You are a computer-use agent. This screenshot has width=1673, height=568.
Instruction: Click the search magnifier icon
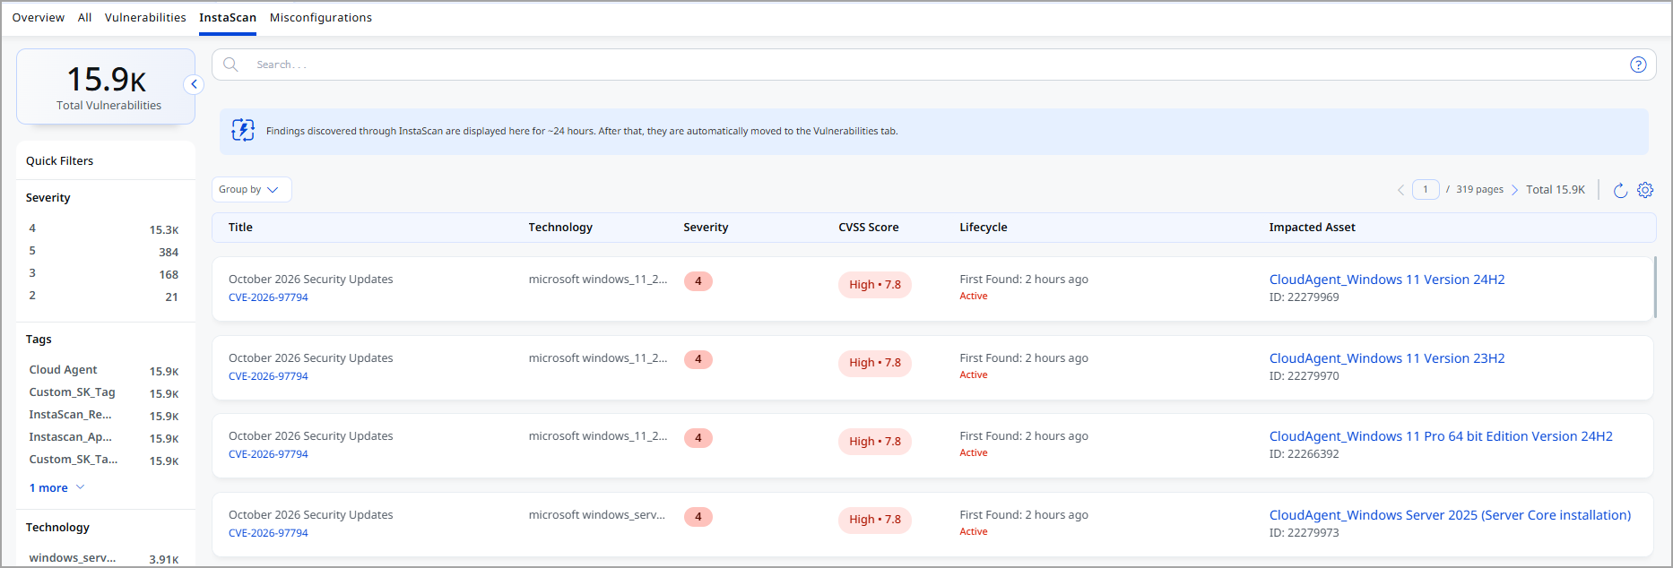click(230, 65)
